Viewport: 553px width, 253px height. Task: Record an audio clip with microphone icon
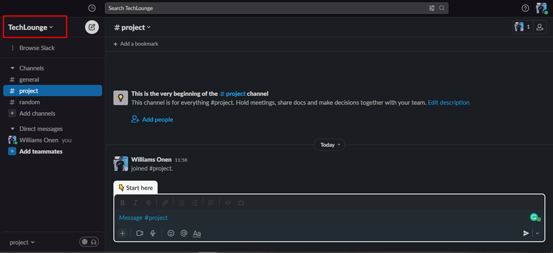coord(153,233)
